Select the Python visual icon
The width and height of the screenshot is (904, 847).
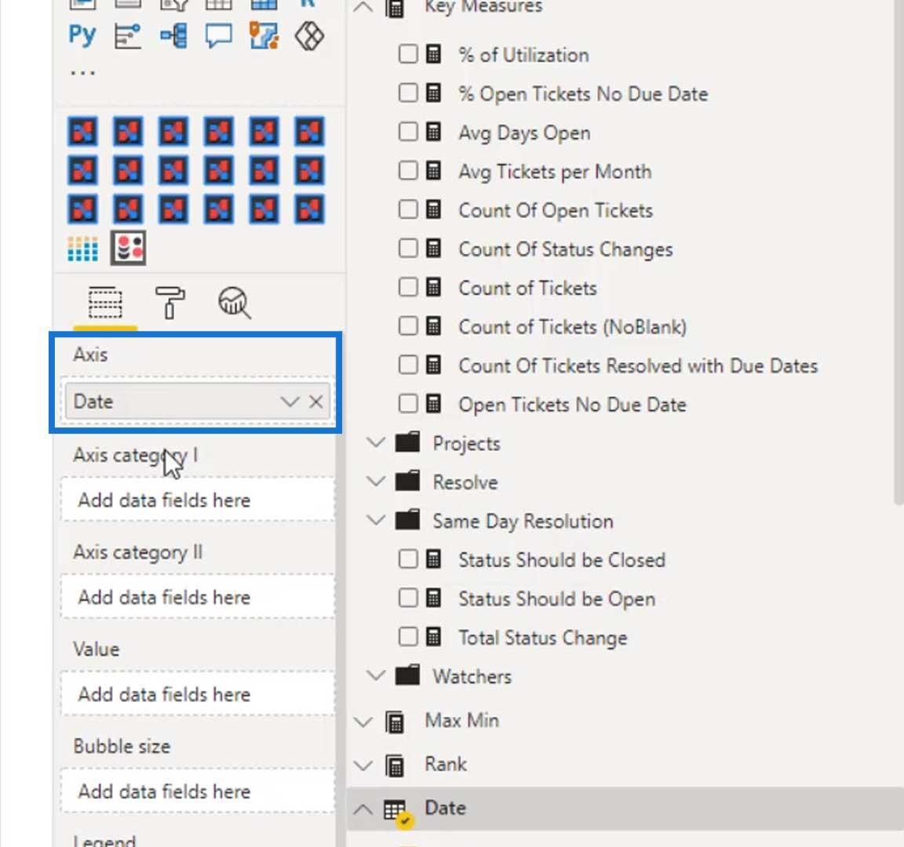click(x=82, y=35)
